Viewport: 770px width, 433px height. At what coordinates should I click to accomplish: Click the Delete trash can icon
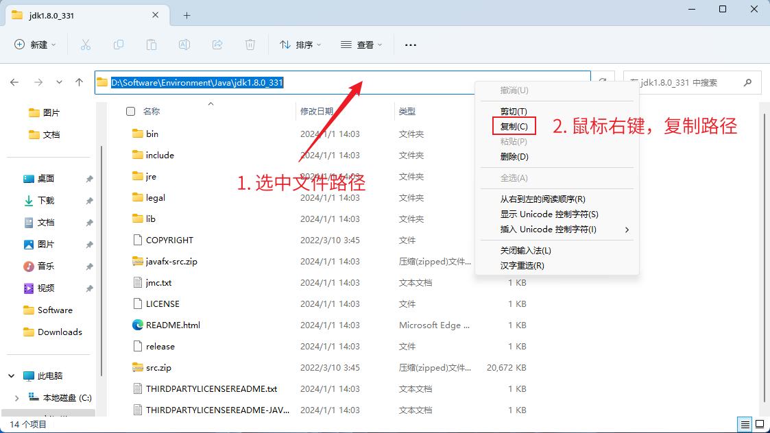(250, 45)
